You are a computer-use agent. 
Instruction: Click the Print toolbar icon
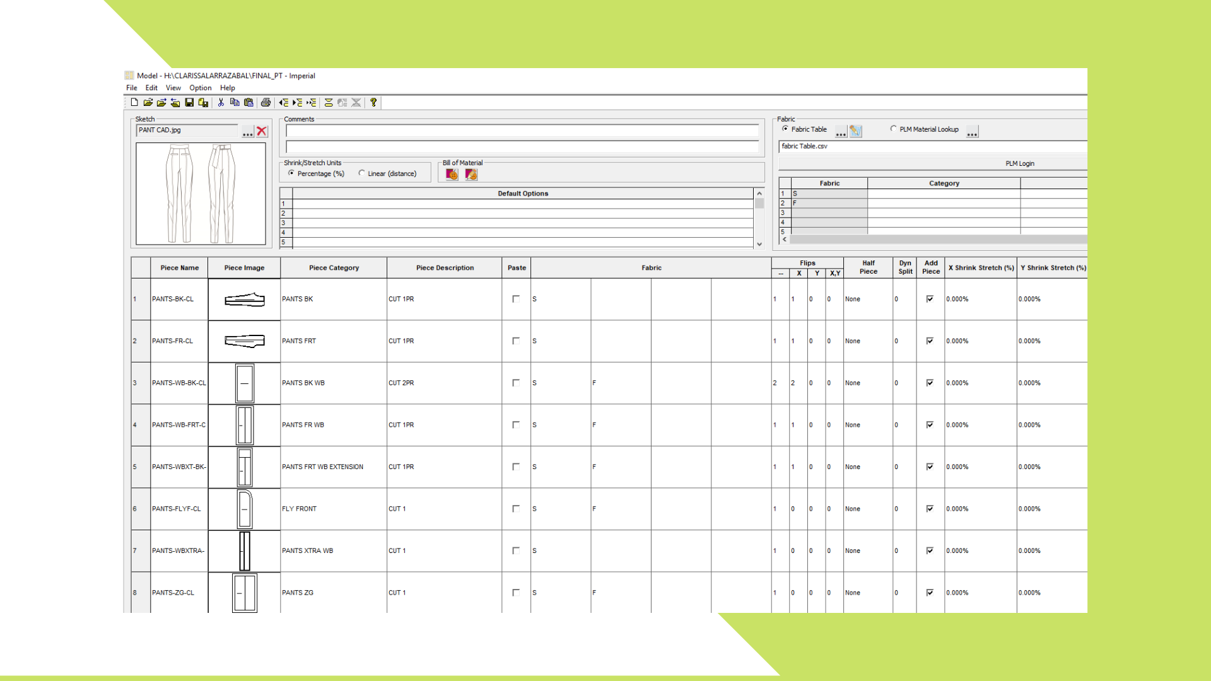(266, 102)
